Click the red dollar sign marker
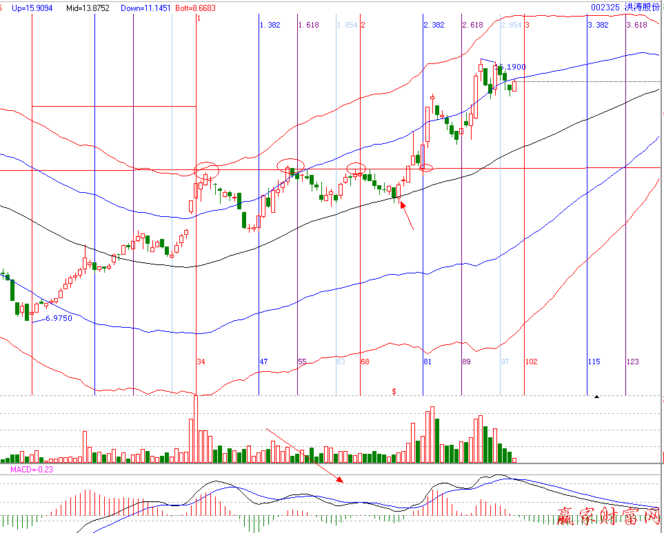 [x=394, y=391]
